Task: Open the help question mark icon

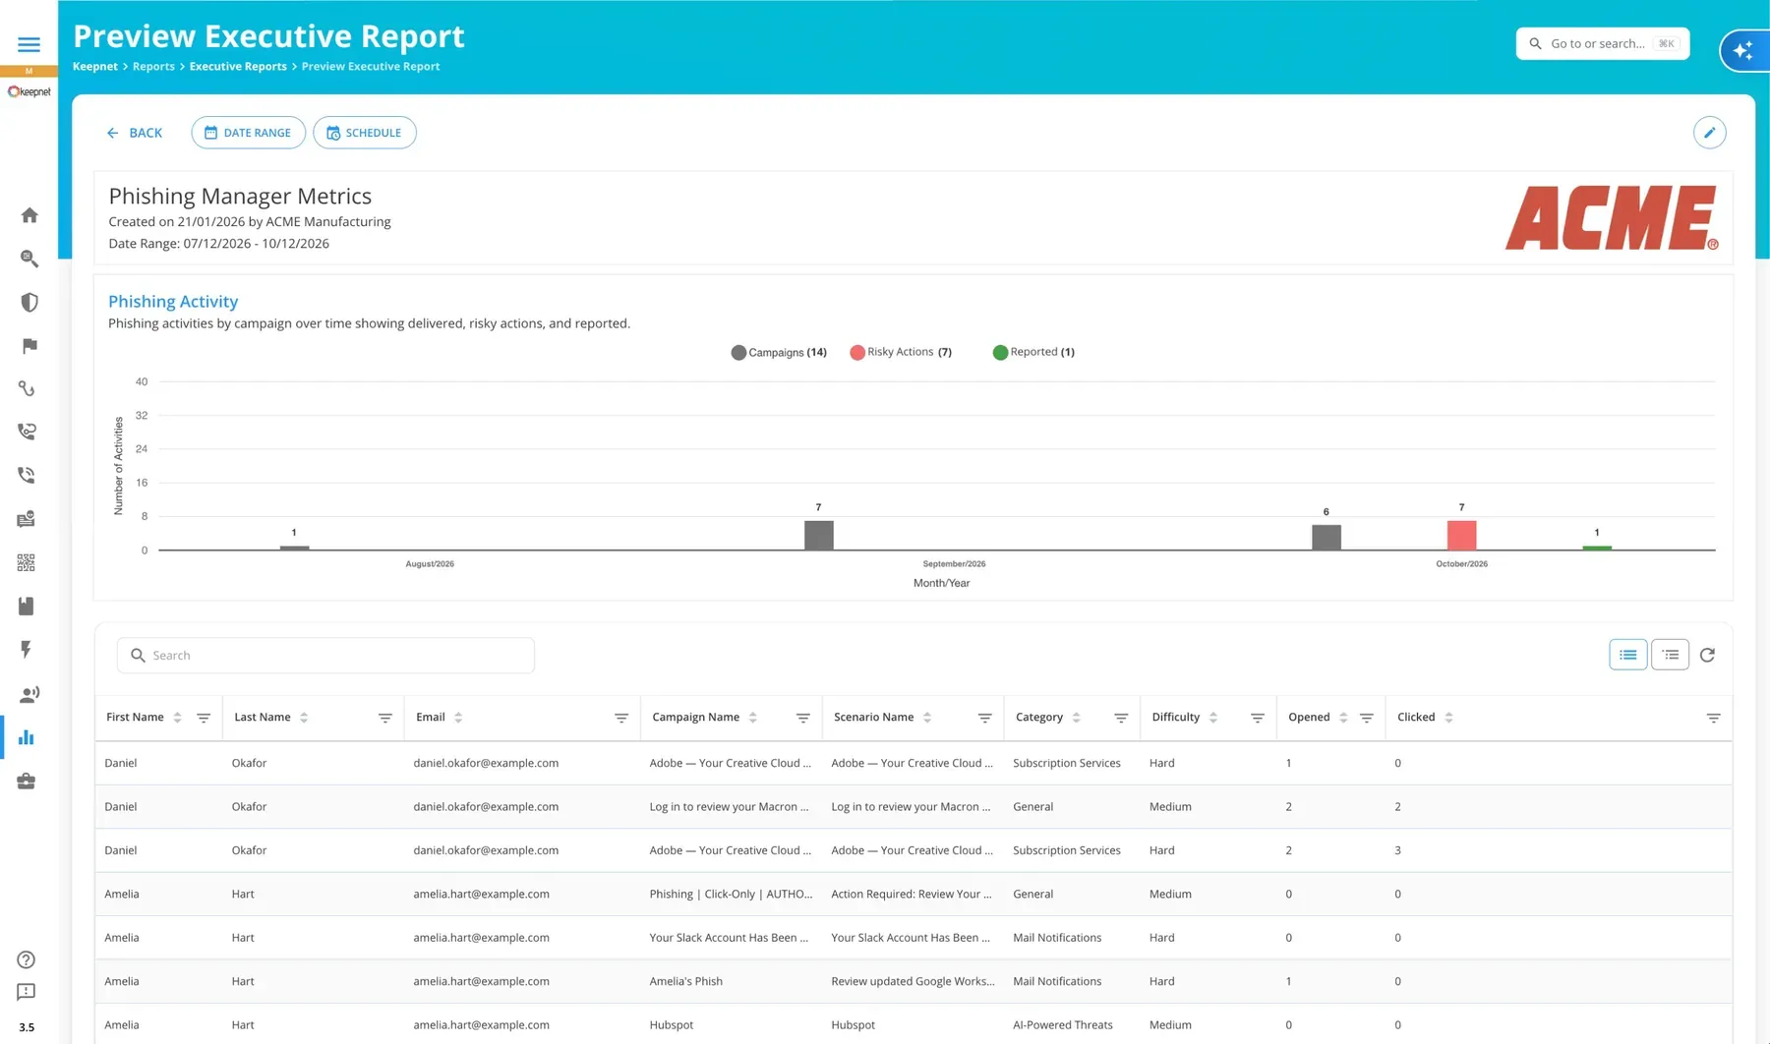Action: tap(27, 959)
